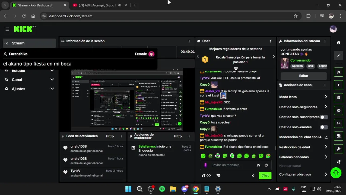
Task: Click the wrench icon in right sidebar
Action: pyautogui.click(x=339, y=149)
